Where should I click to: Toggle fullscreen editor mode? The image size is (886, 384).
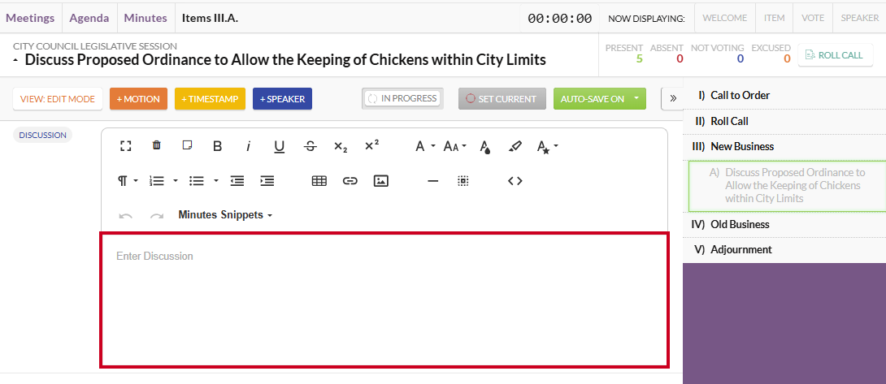(x=125, y=146)
